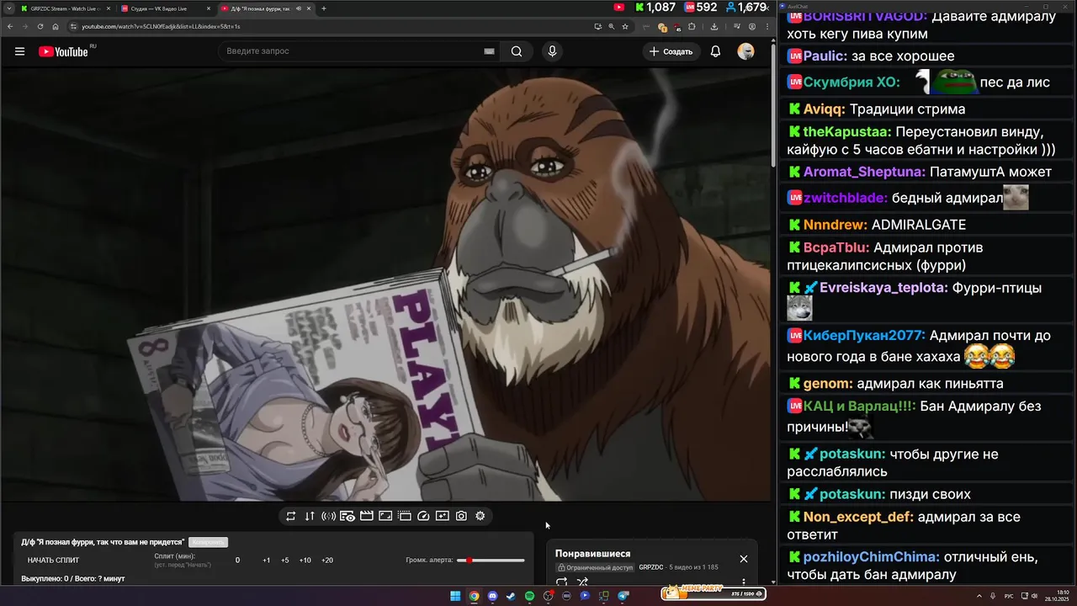Click the window-with-eye view icon
The width and height of the screenshot is (1077, 606).
coord(348,516)
